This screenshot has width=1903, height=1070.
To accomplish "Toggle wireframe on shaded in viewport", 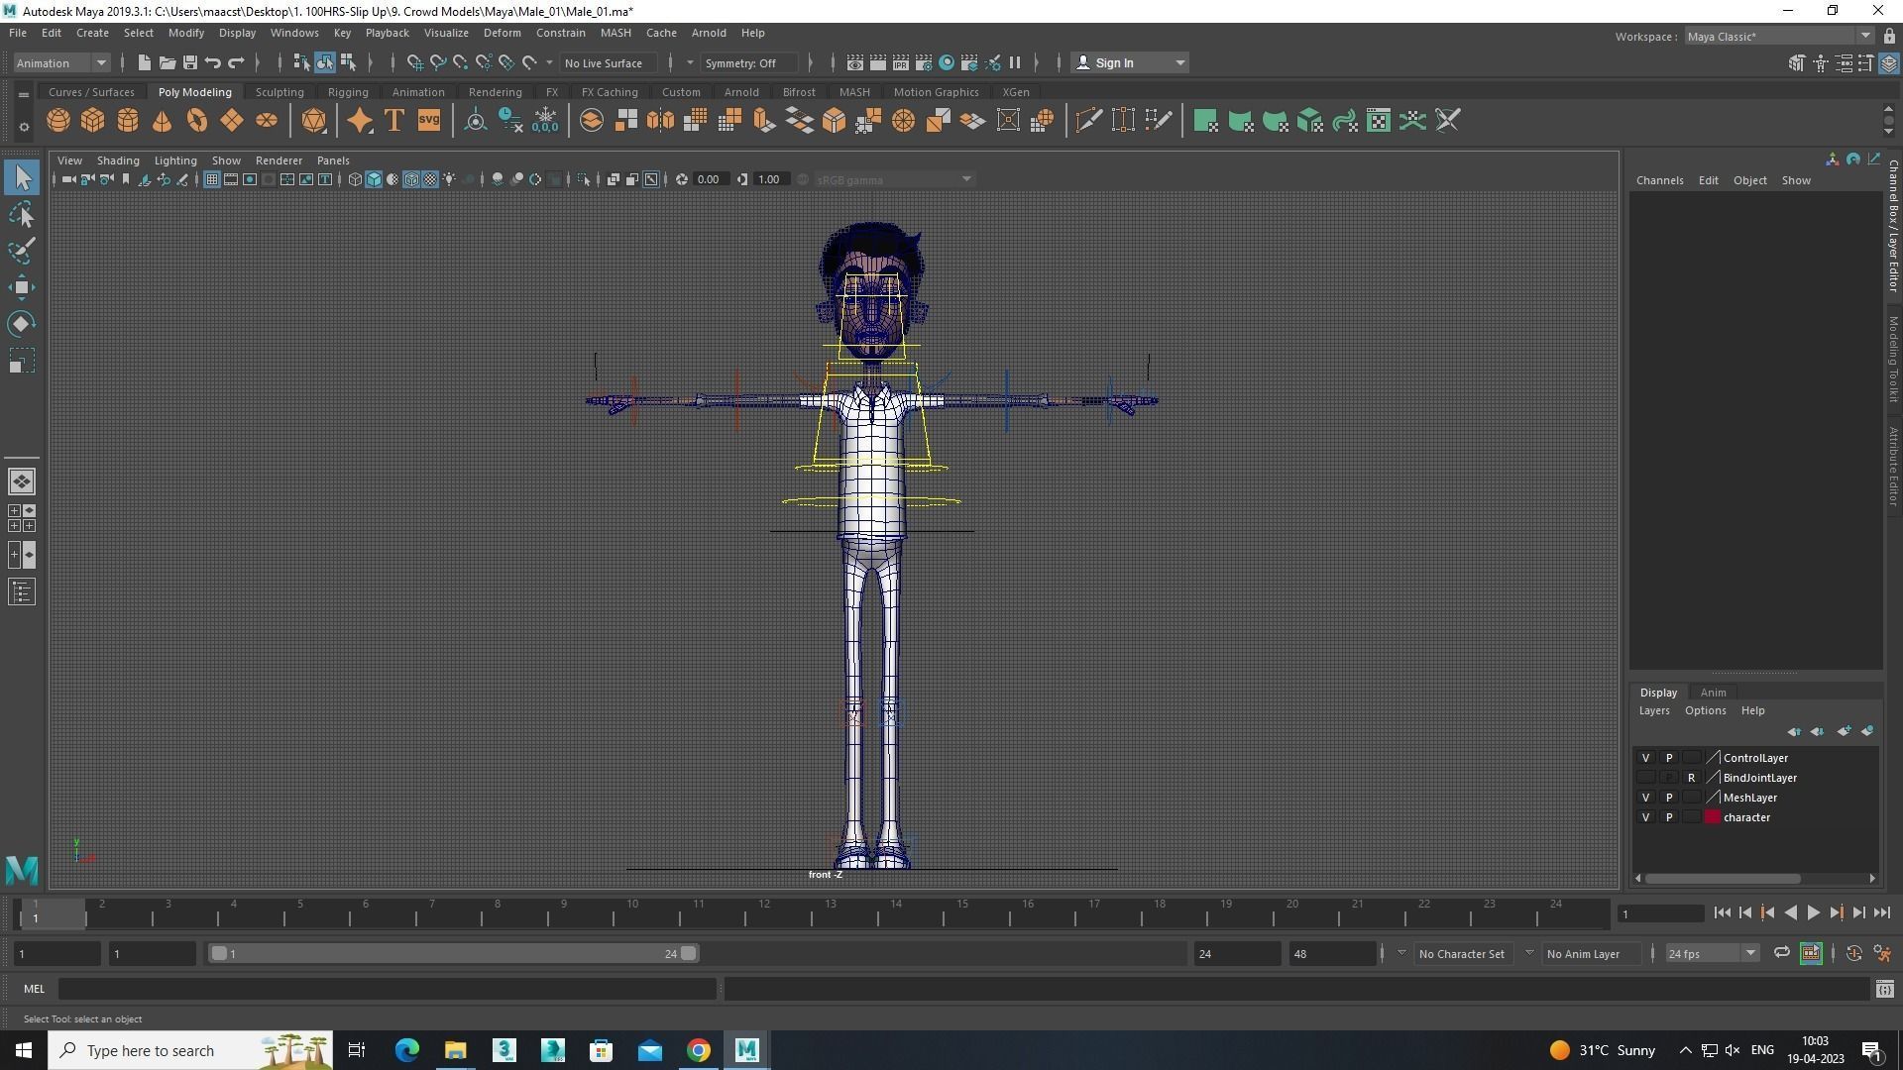I will [x=411, y=179].
